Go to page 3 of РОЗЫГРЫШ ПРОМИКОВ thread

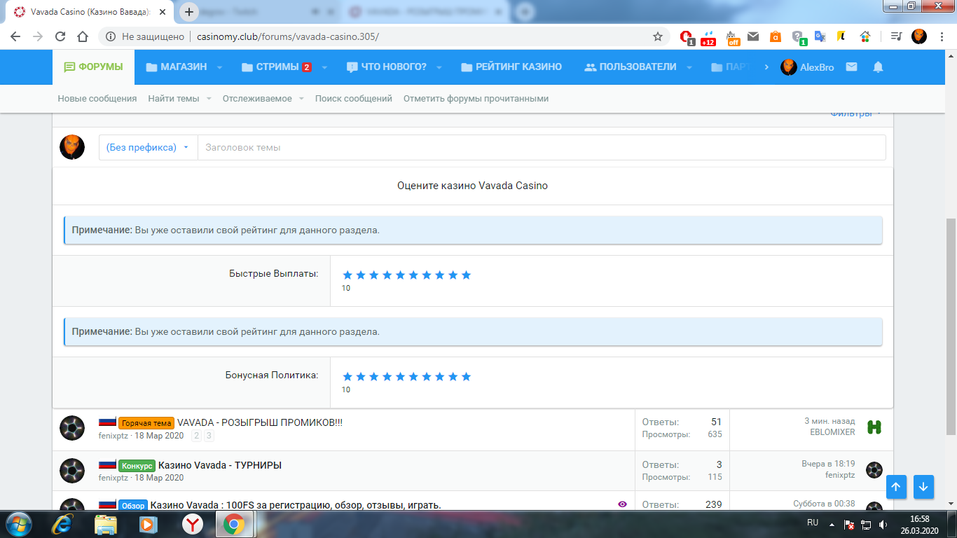pos(209,436)
